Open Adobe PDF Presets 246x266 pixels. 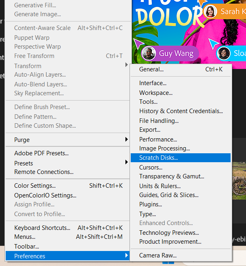click(x=67, y=153)
